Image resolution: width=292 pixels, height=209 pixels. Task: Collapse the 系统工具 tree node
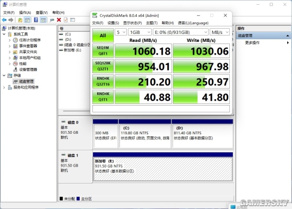click(x=4, y=34)
